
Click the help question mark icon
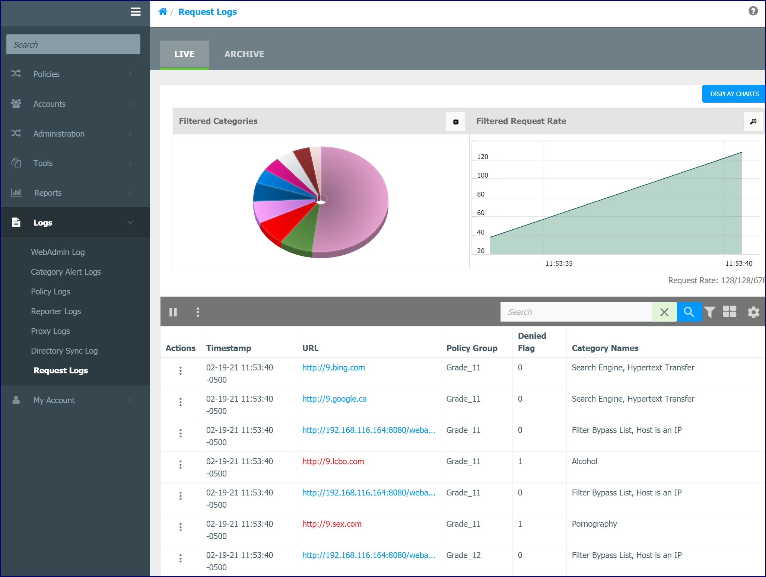tap(753, 11)
